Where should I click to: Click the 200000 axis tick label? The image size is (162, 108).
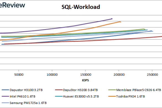[119, 74]
